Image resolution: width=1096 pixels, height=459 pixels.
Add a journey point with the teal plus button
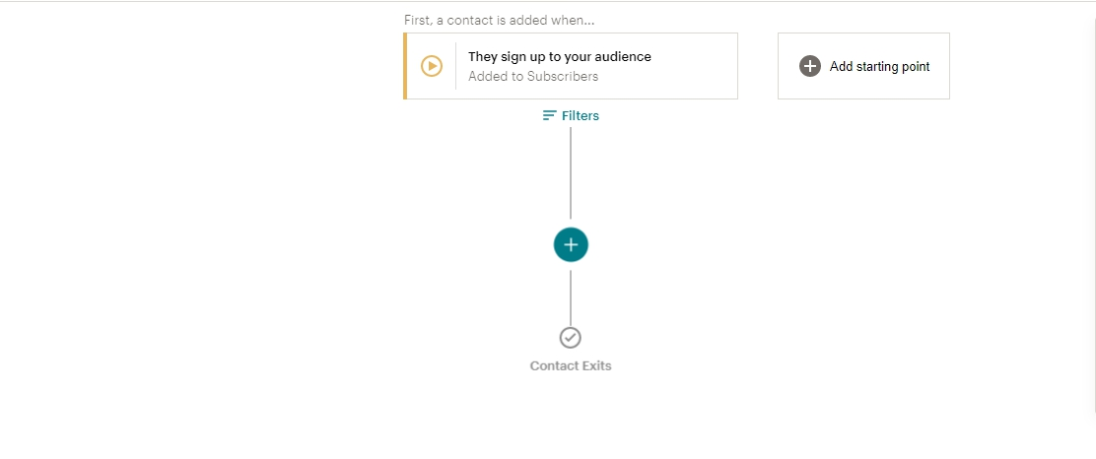click(x=571, y=245)
